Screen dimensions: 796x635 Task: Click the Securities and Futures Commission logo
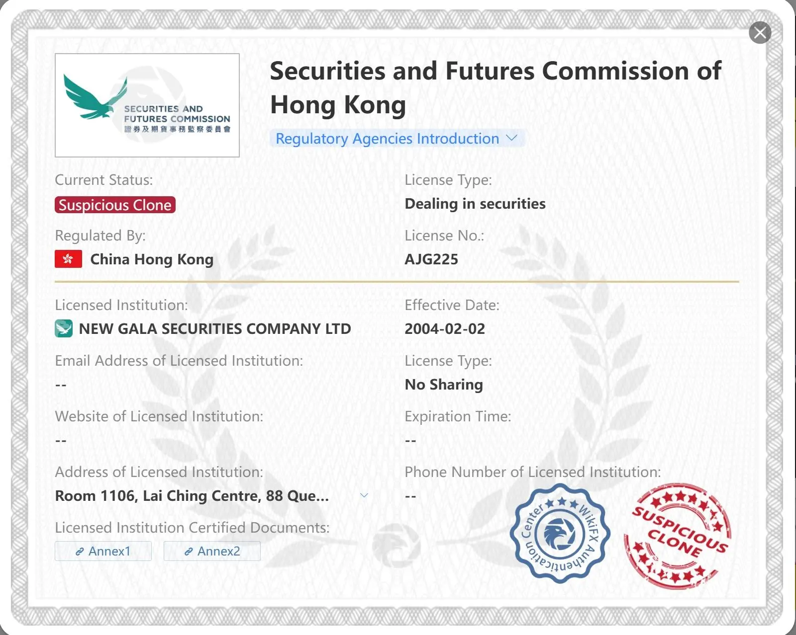click(147, 105)
